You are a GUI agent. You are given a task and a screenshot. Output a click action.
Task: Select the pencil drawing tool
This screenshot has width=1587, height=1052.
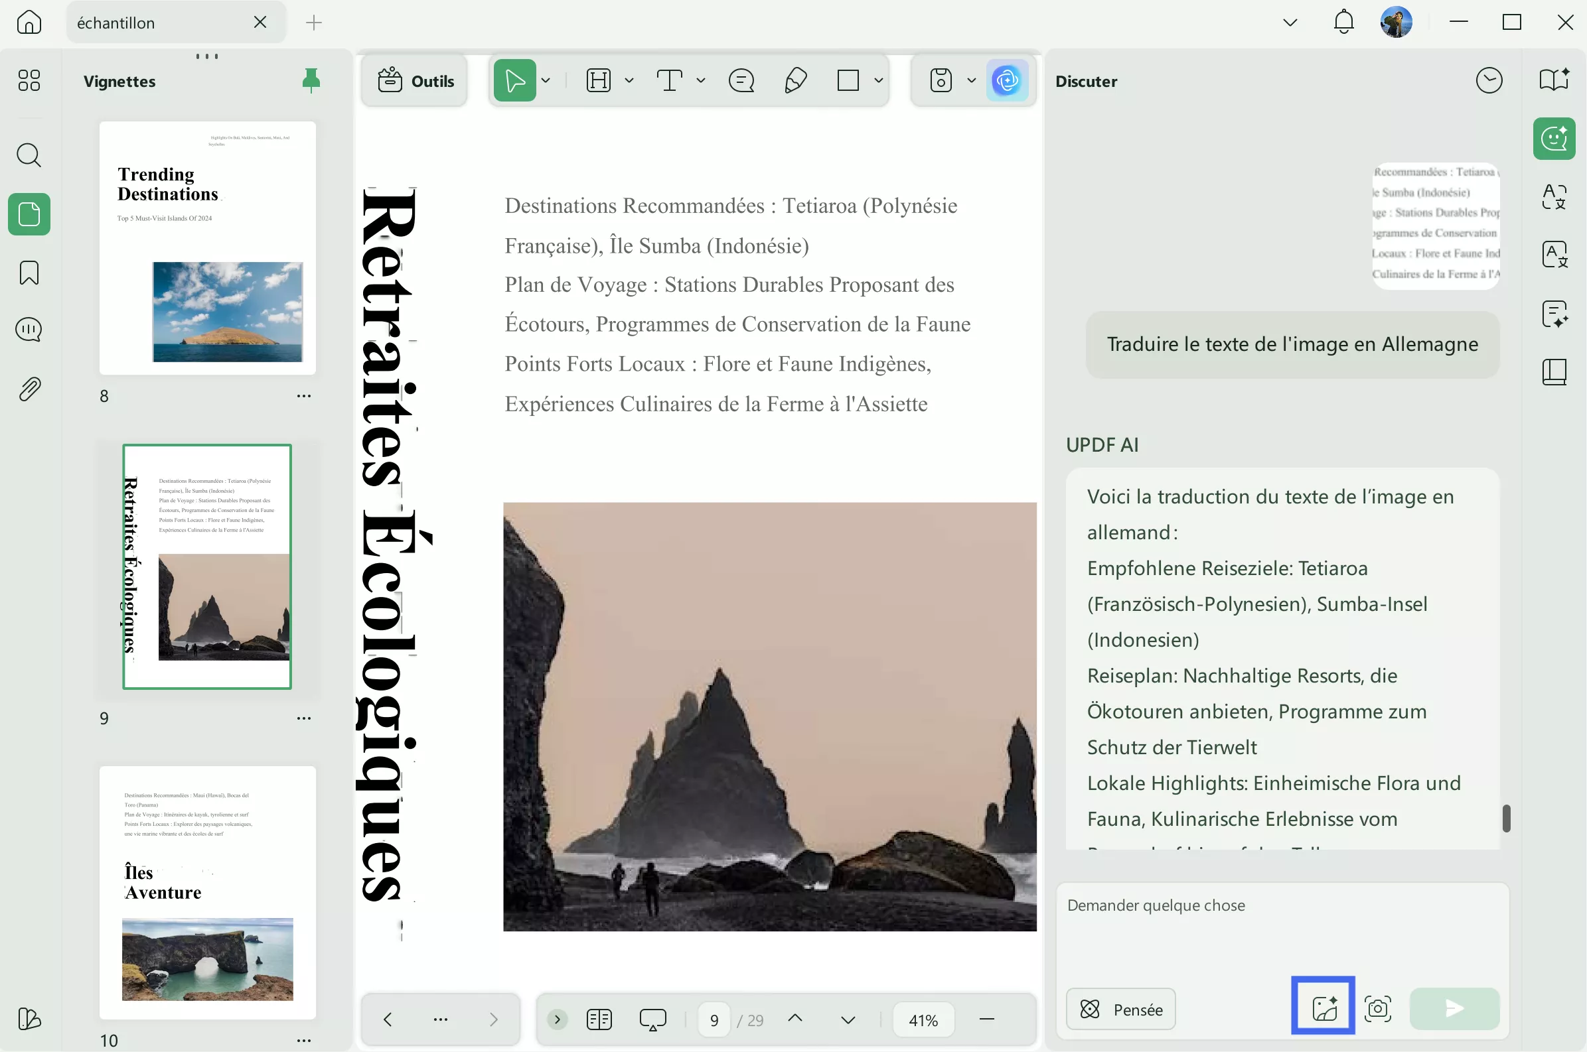coord(795,80)
